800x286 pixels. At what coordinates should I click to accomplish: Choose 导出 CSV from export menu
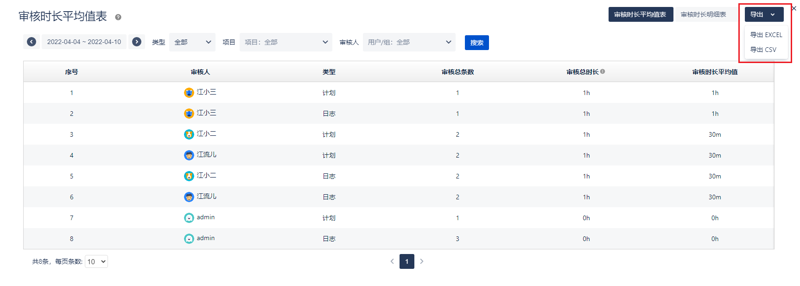click(x=763, y=50)
